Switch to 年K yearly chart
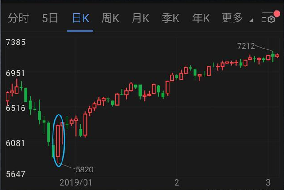The height and width of the screenshot is (190, 284). click(x=201, y=18)
